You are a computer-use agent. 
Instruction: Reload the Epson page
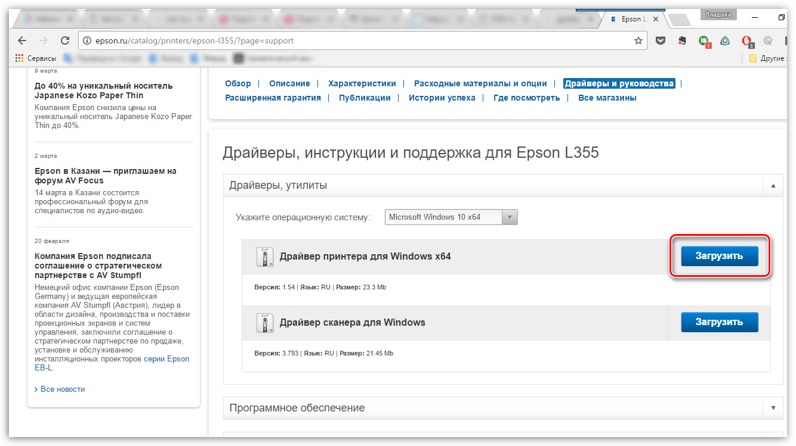[65, 41]
